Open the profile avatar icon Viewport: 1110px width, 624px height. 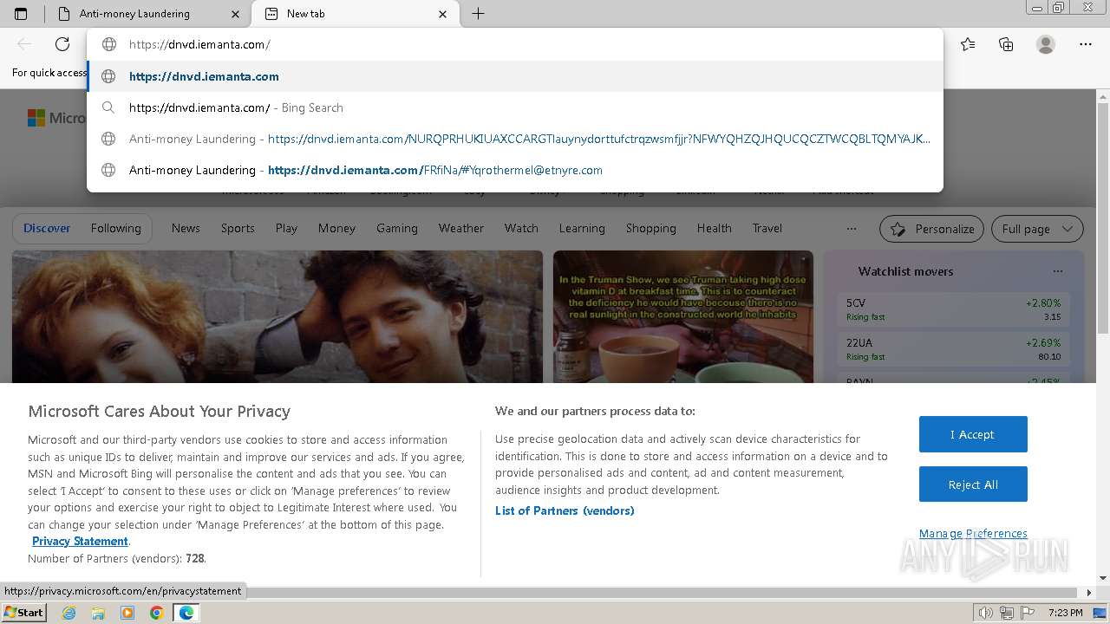[1046, 44]
